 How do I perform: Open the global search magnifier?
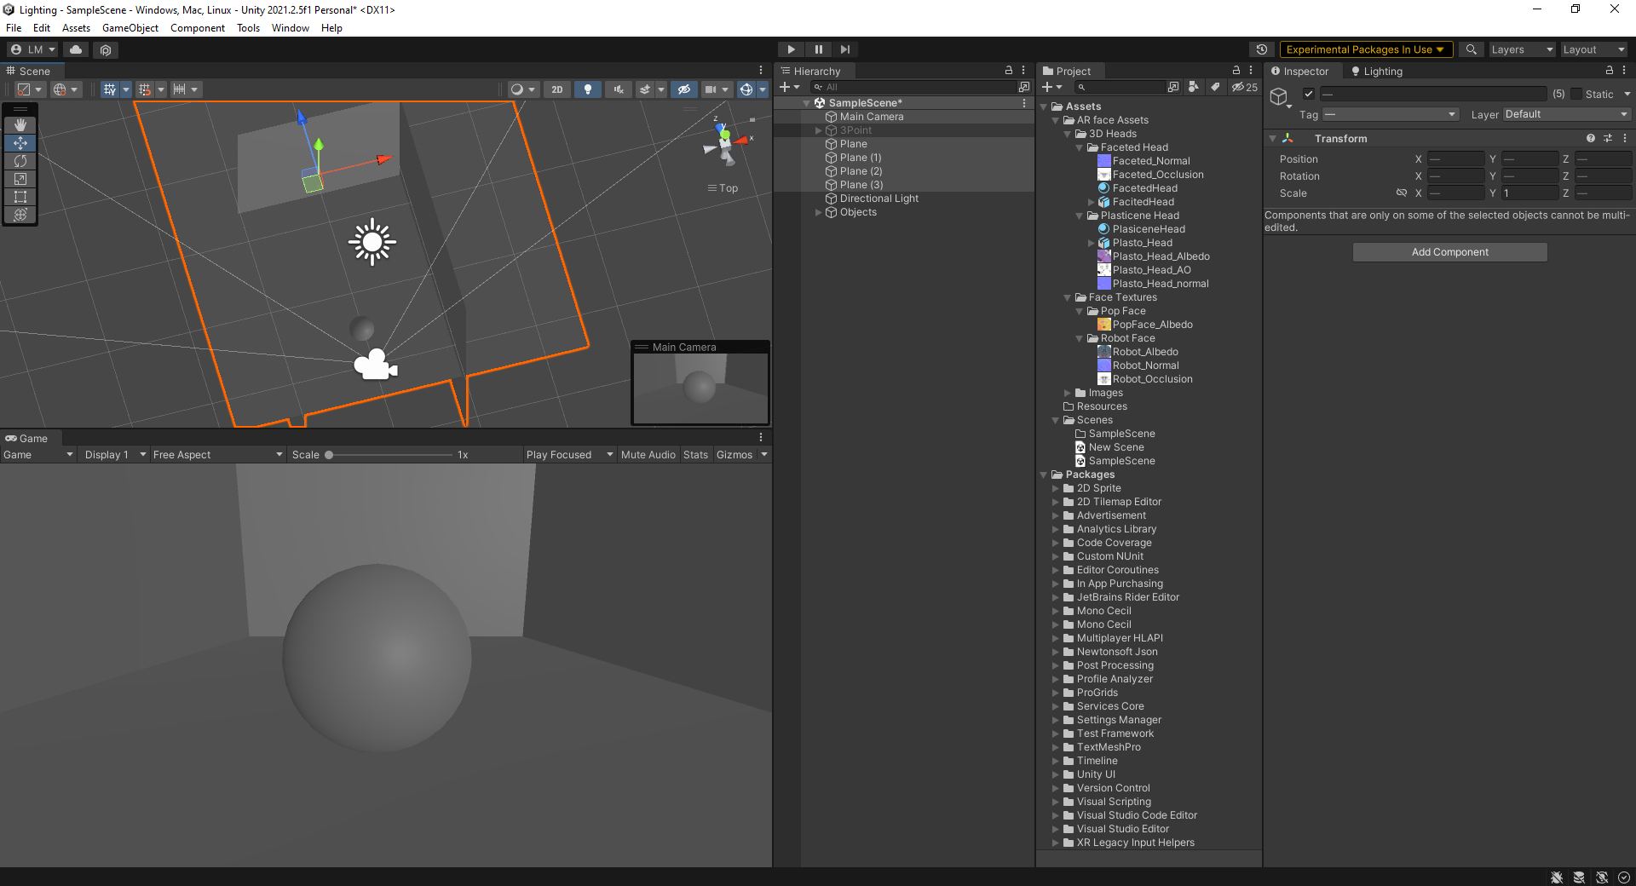[1471, 49]
